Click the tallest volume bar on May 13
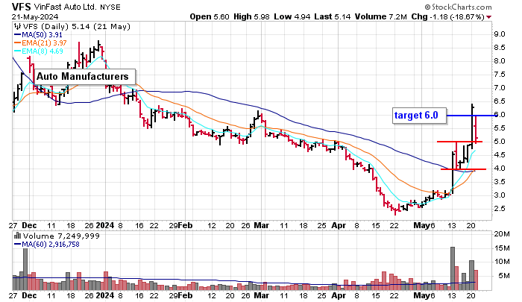The height and width of the screenshot is (302, 522). (453, 268)
